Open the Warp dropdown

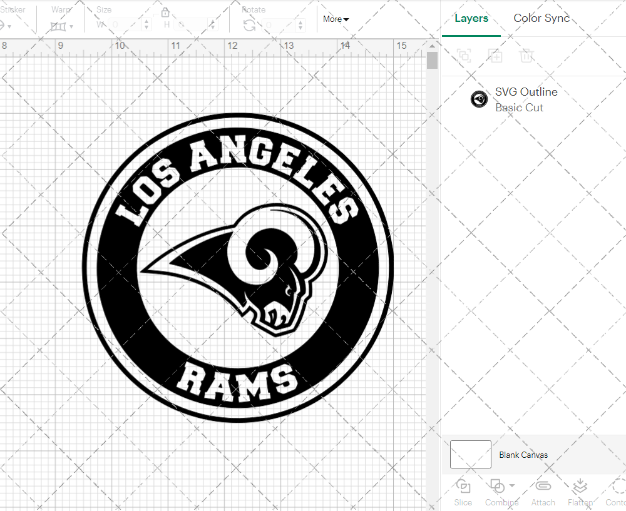click(x=62, y=26)
